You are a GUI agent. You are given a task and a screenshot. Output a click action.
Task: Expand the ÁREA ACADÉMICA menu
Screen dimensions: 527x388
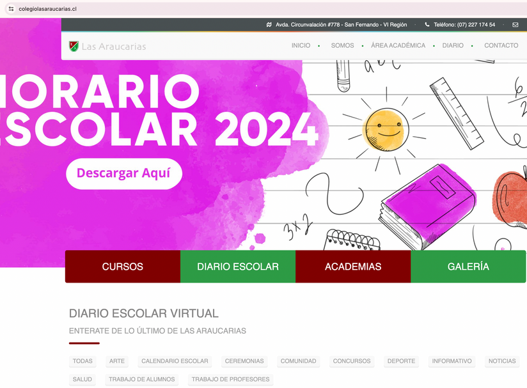click(x=398, y=46)
